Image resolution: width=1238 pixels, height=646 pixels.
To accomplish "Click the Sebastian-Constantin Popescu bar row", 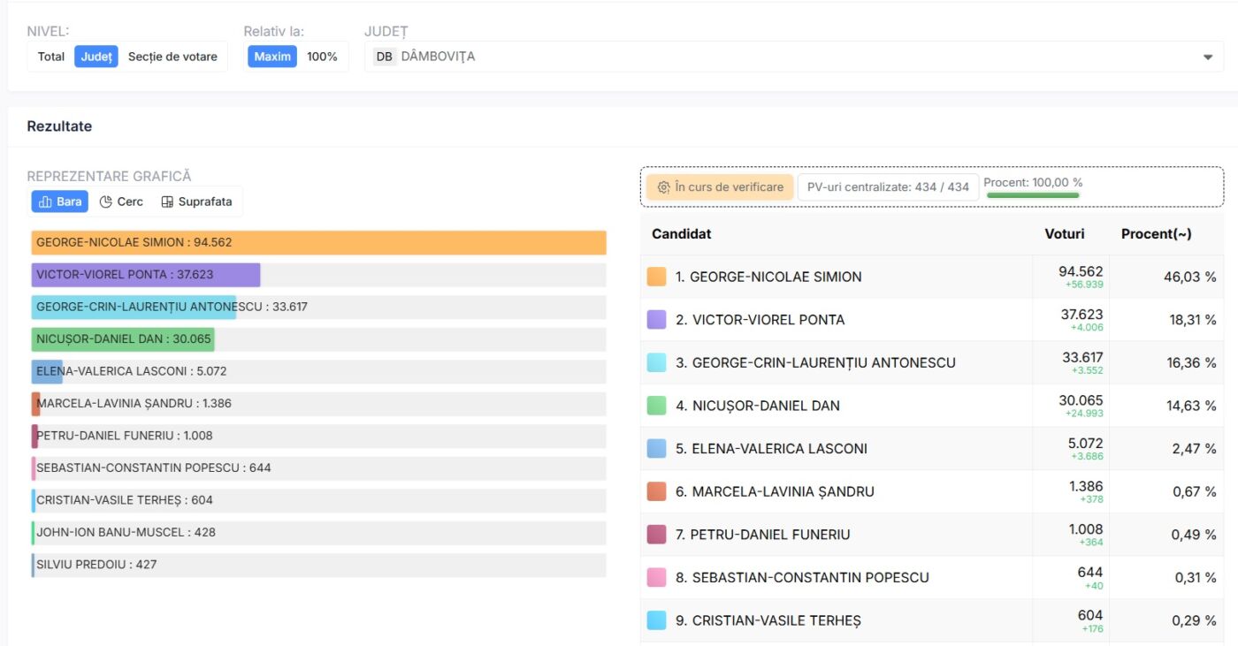I will click(x=318, y=468).
